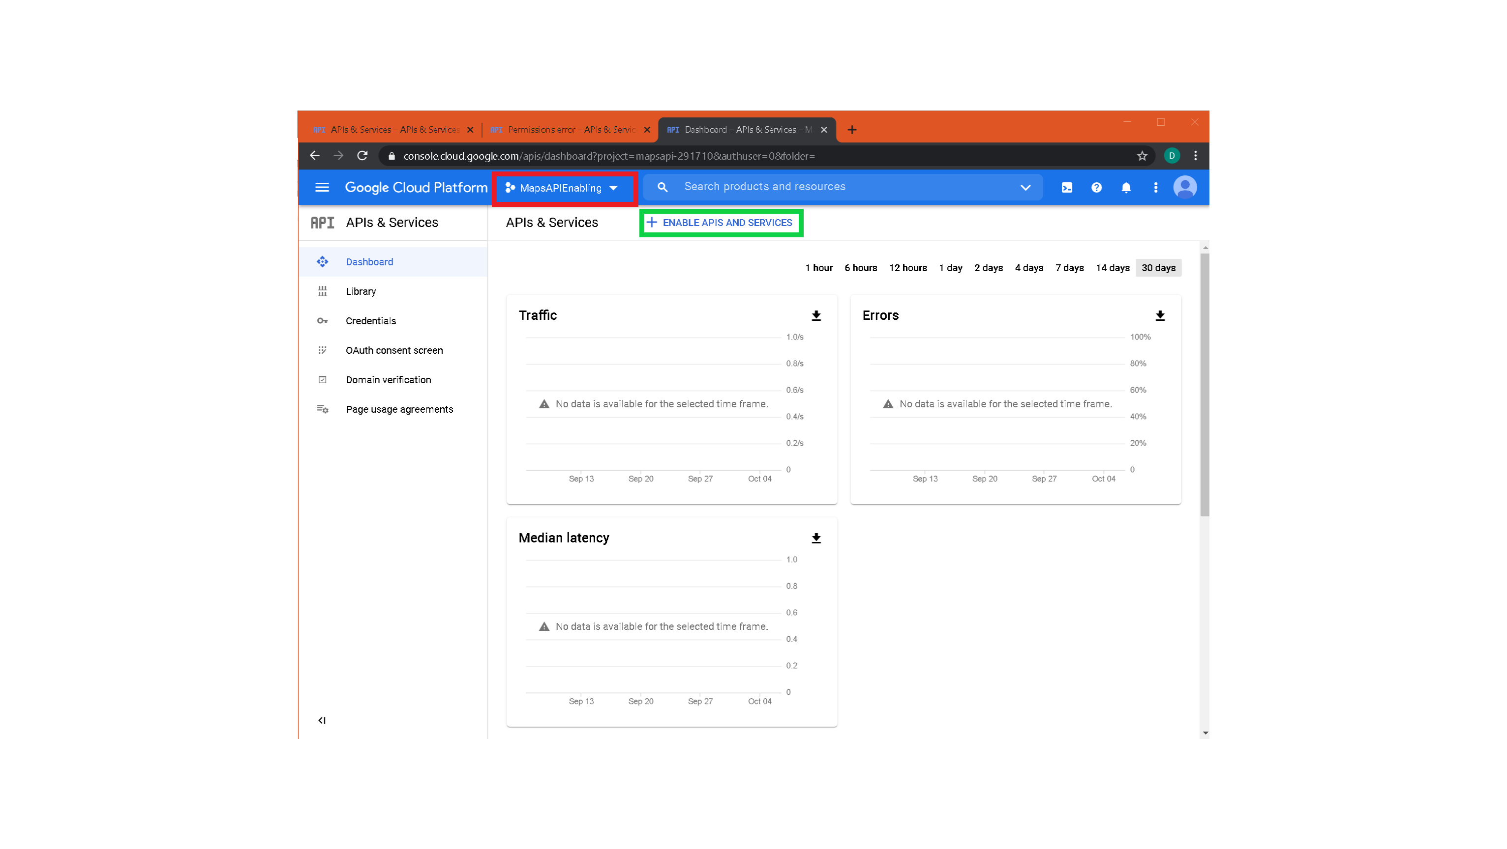The image size is (1507, 849).
Task: Open the hamburger navigation menu
Action: 322,188
